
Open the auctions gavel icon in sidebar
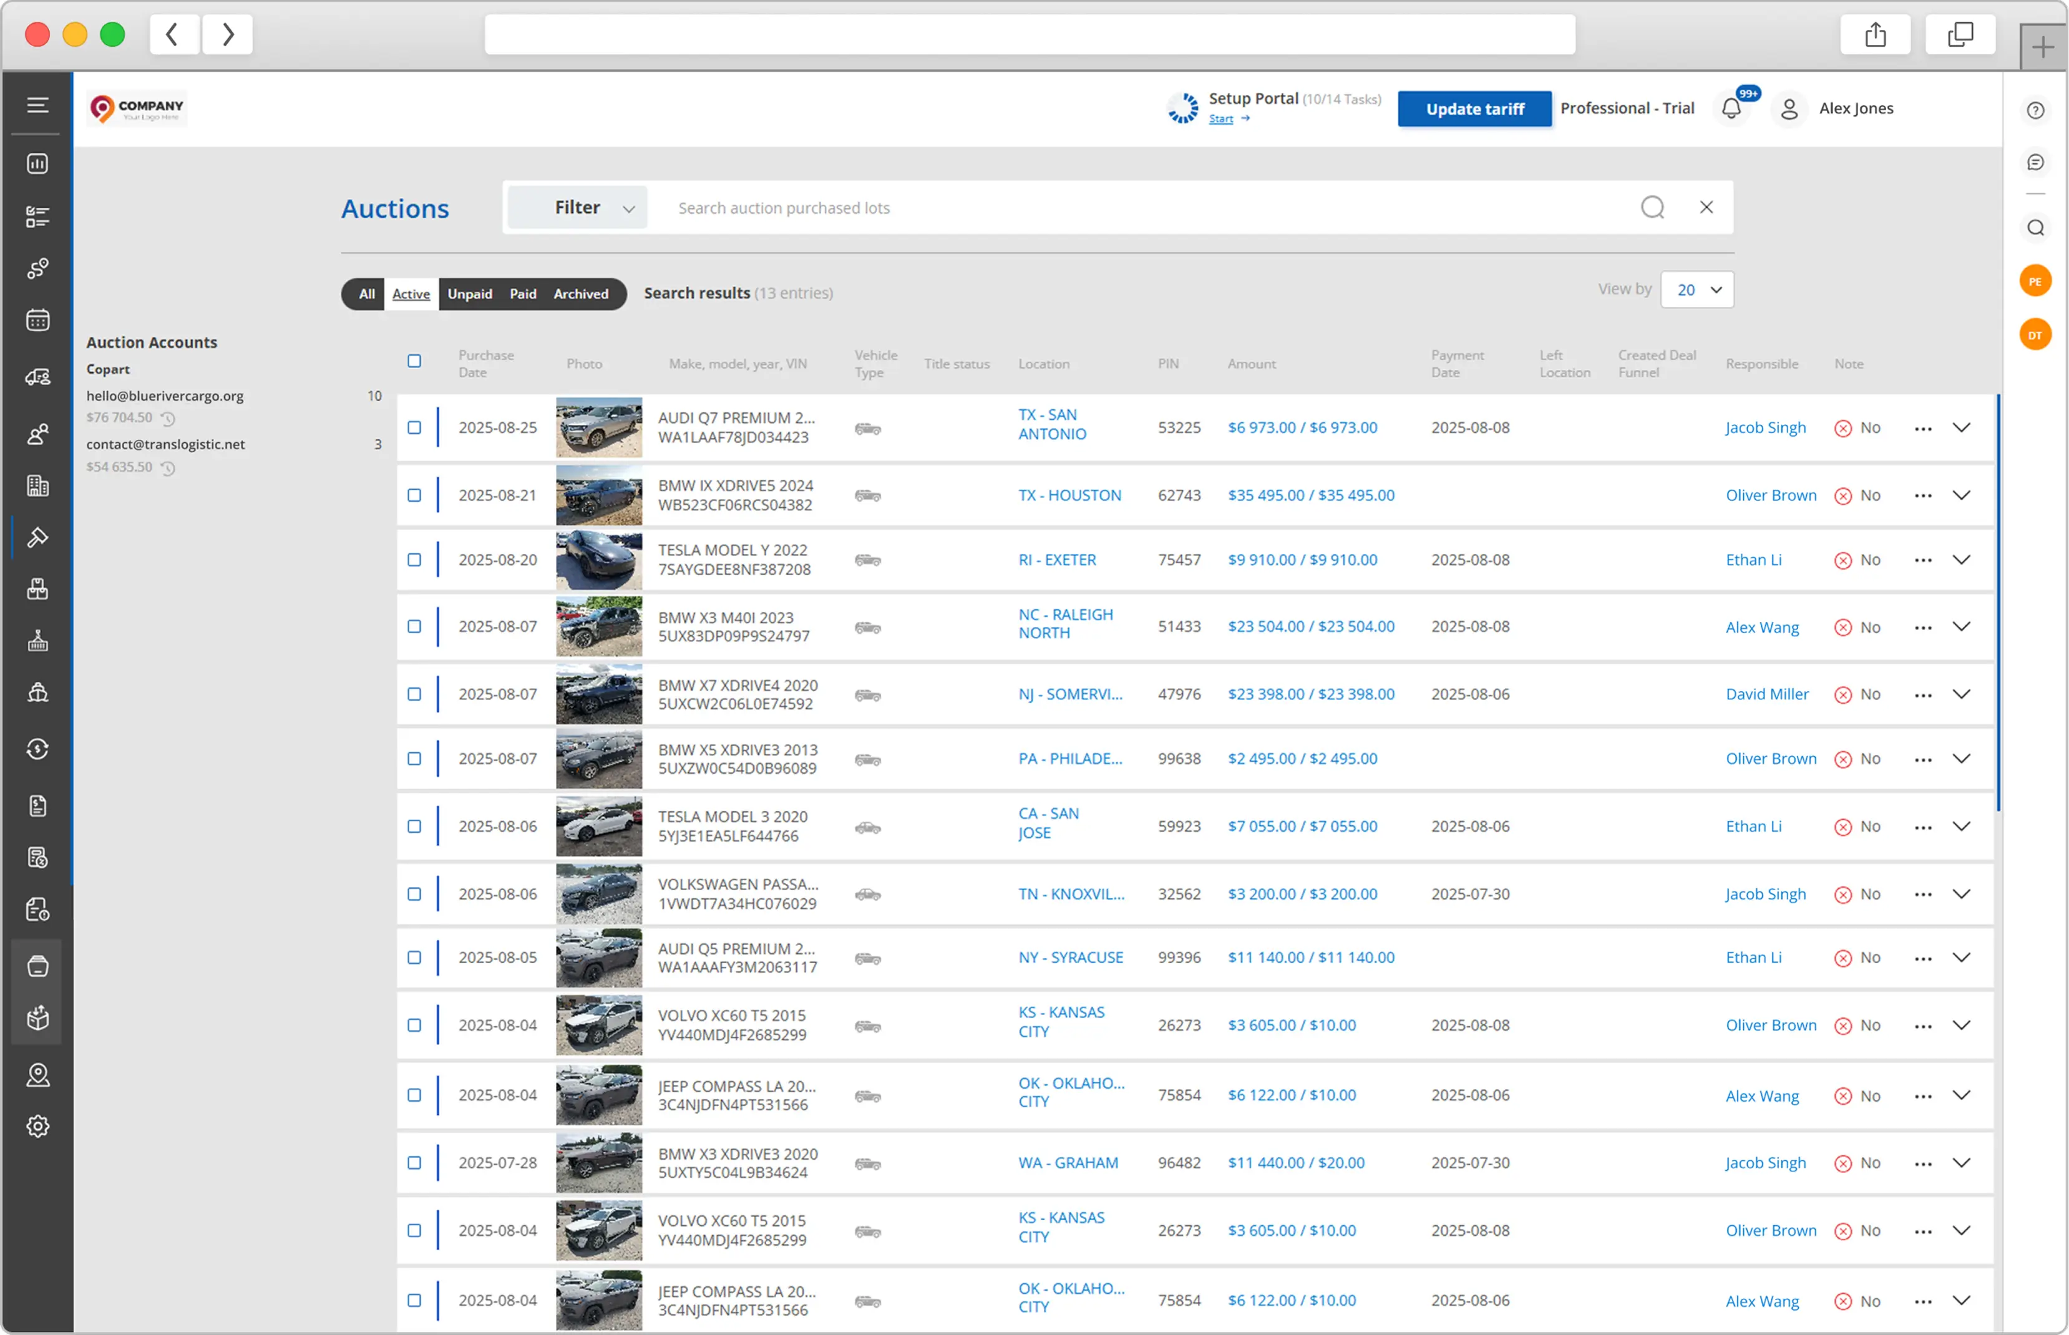37,538
